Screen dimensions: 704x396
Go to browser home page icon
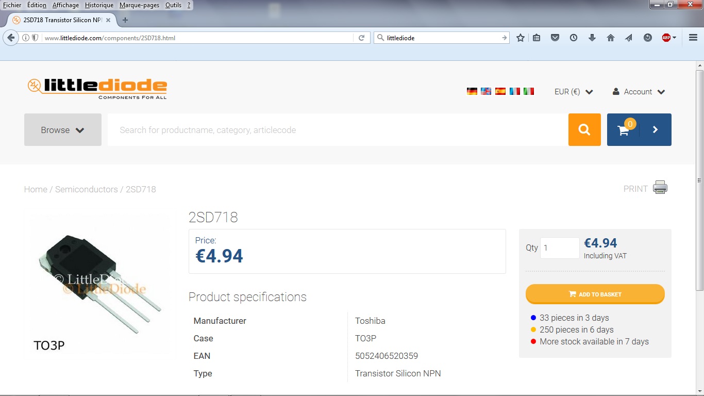[x=611, y=38]
